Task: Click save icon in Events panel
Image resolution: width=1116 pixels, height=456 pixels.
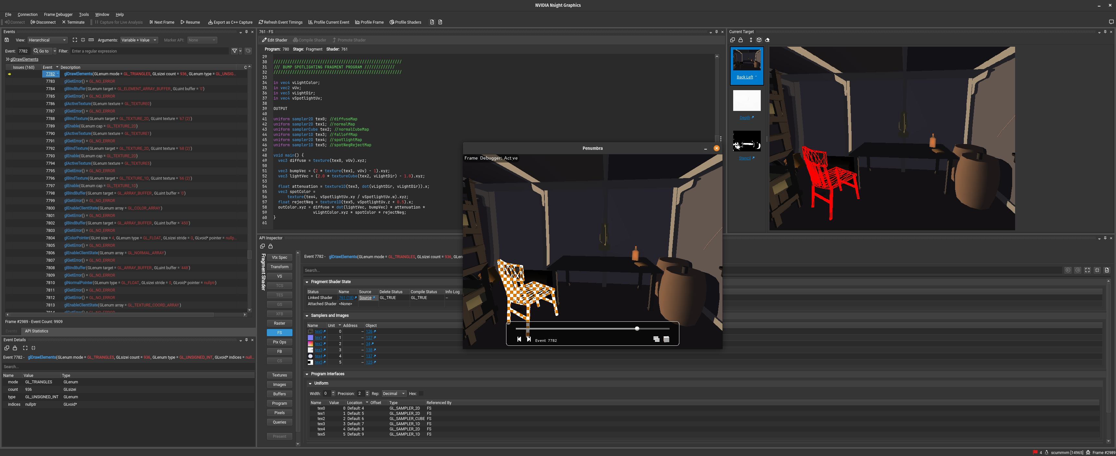Action: [x=6, y=40]
